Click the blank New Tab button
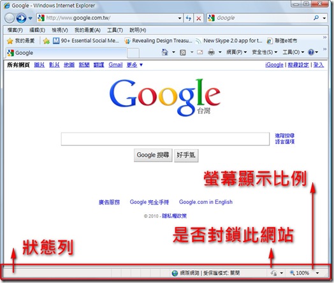Image resolution: width=334 pixels, height=283 pixels. tap(133, 53)
